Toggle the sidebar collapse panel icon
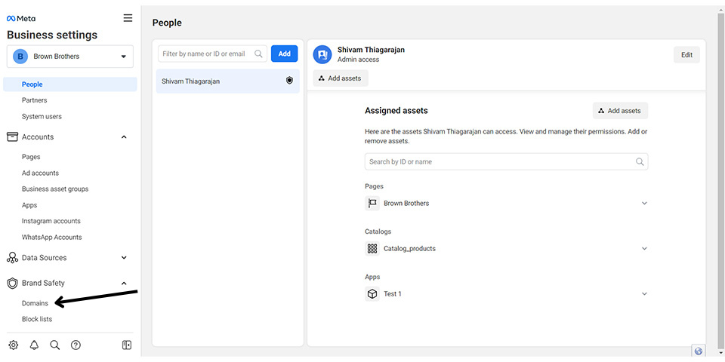Screen dimensions: 725x362 pyautogui.click(x=127, y=345)
